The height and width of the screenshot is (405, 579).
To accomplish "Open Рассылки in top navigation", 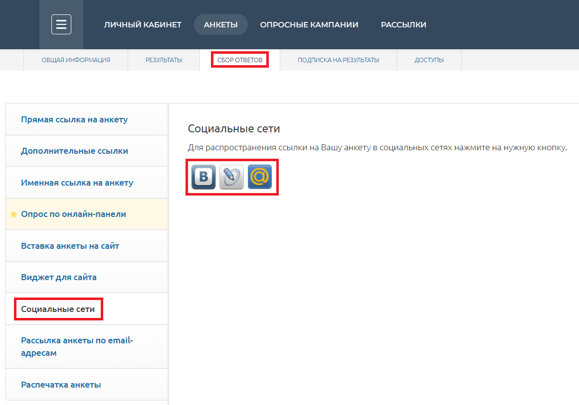I will pos(403,25).
